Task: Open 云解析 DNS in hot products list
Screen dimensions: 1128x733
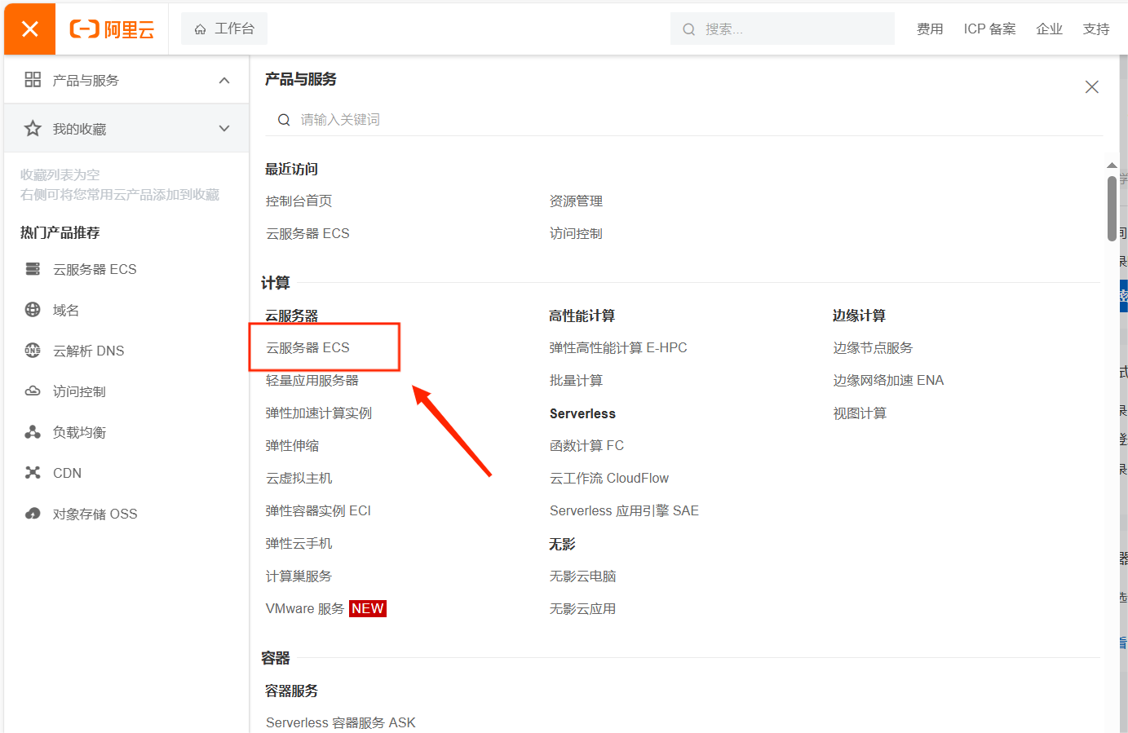Action: 89,351
